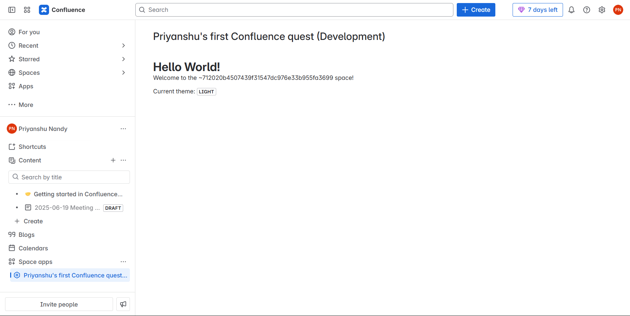Focus the Search by title field
This screenshot has height=316, width=630.
[x=69, y=177]
